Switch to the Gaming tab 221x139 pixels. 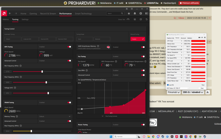tap(33, 13)
